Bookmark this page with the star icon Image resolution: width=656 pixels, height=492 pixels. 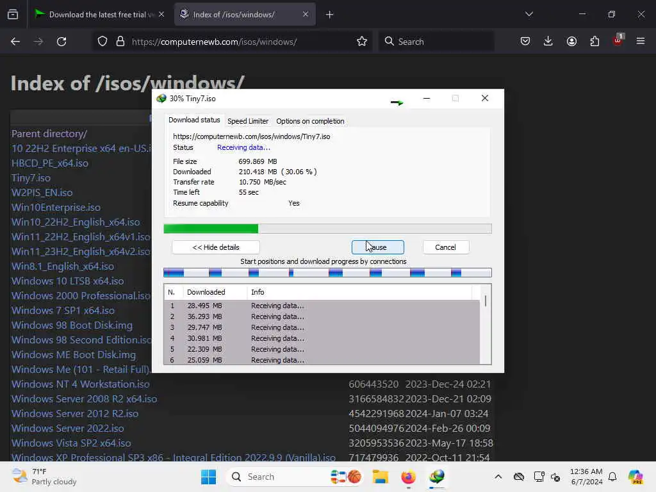tap(362, 42)
